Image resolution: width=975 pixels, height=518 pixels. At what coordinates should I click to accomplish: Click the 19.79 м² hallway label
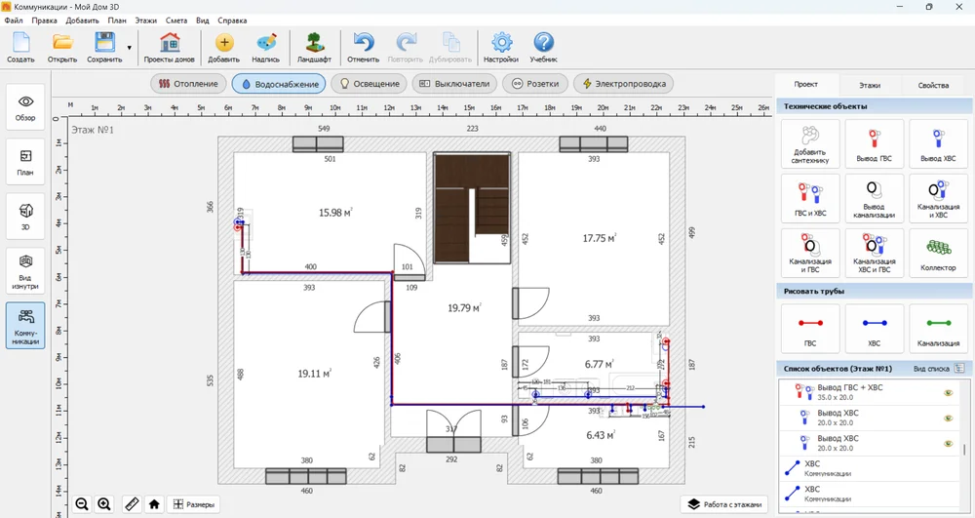pos(464,308)
